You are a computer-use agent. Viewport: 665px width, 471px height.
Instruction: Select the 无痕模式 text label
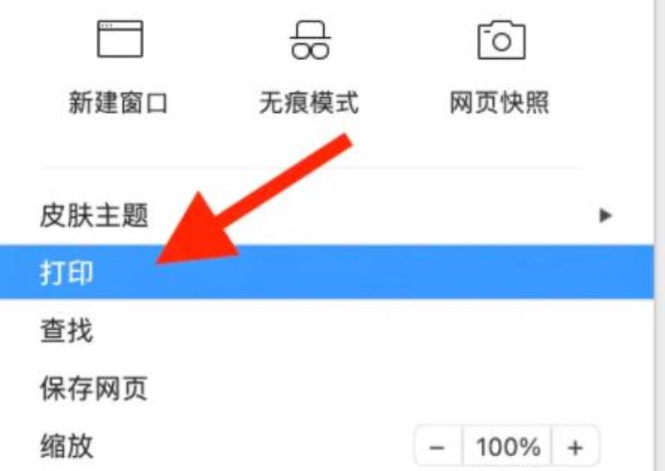click(x=309, y=103)
